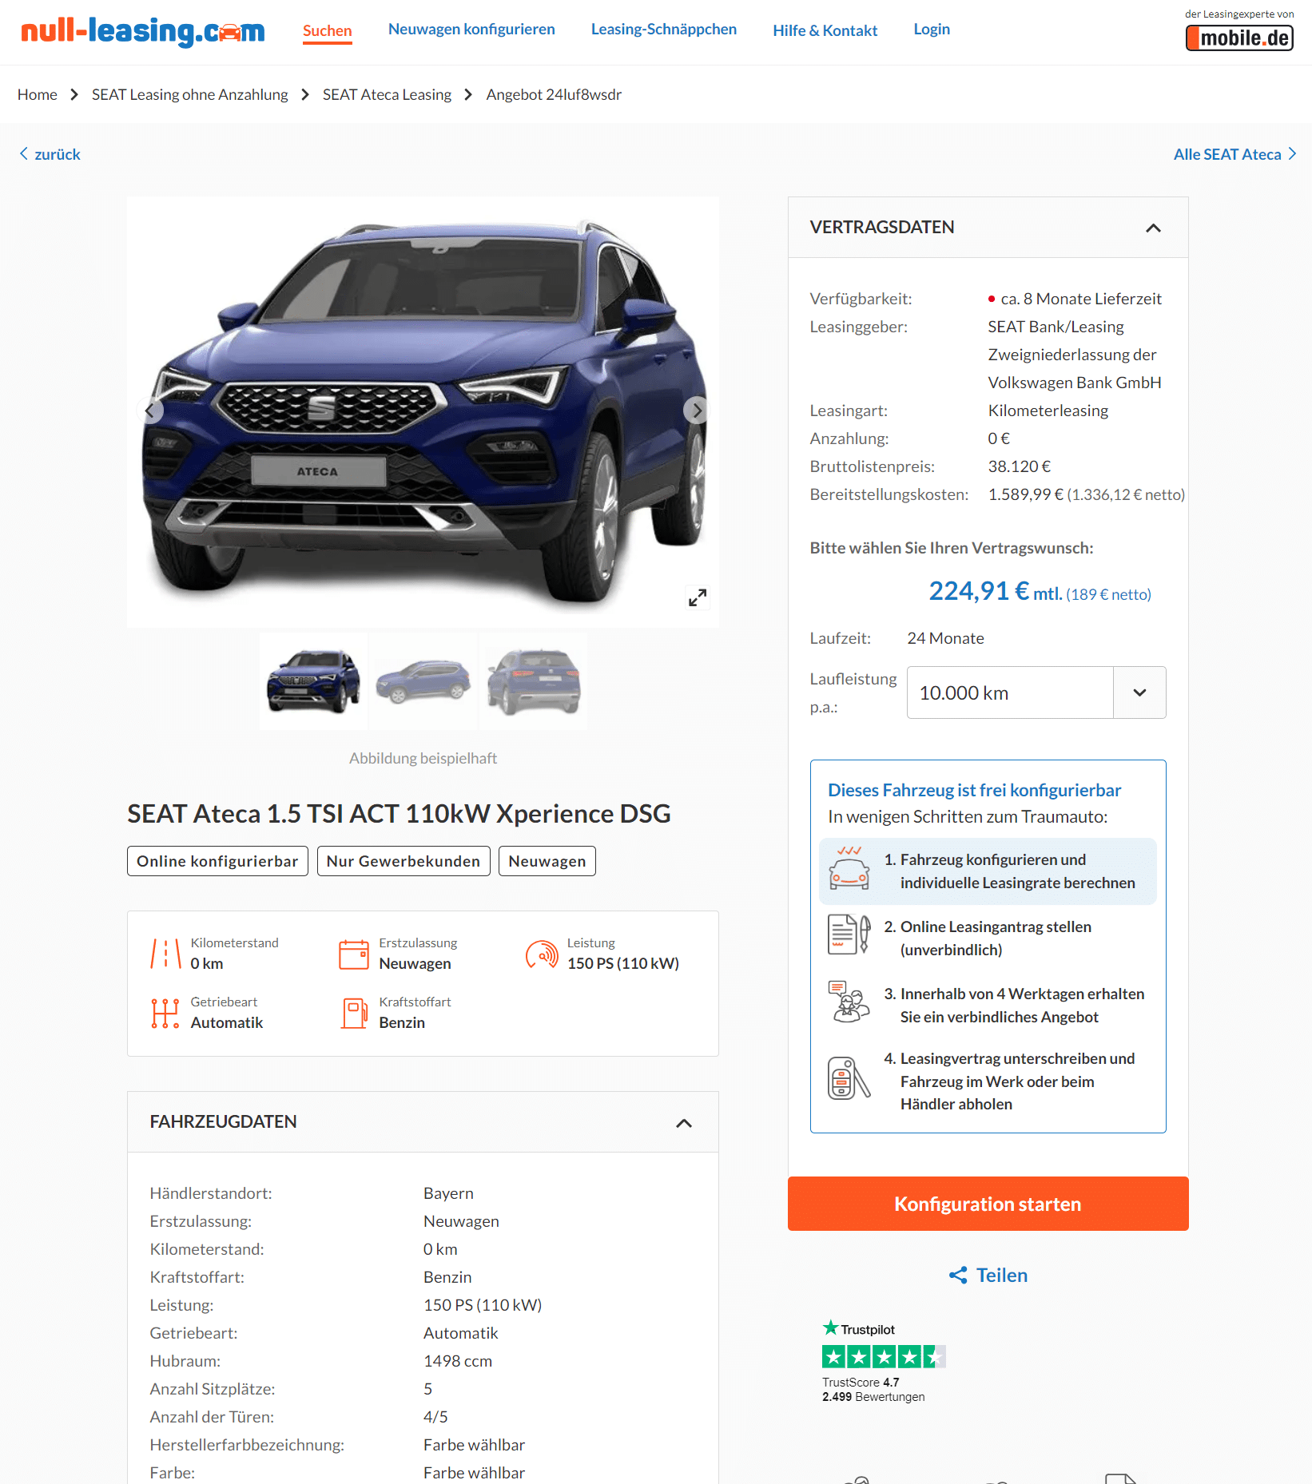
Task: Start configuration with Konfiguration starten button
Action: tap(988, 1204)
